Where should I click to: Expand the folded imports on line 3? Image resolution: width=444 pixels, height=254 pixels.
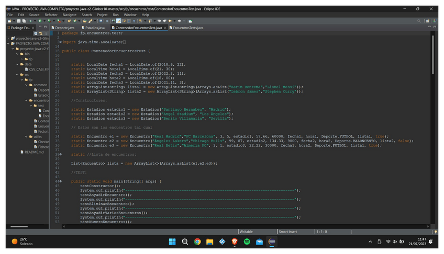pyautogui.click(x=60, y=42)
